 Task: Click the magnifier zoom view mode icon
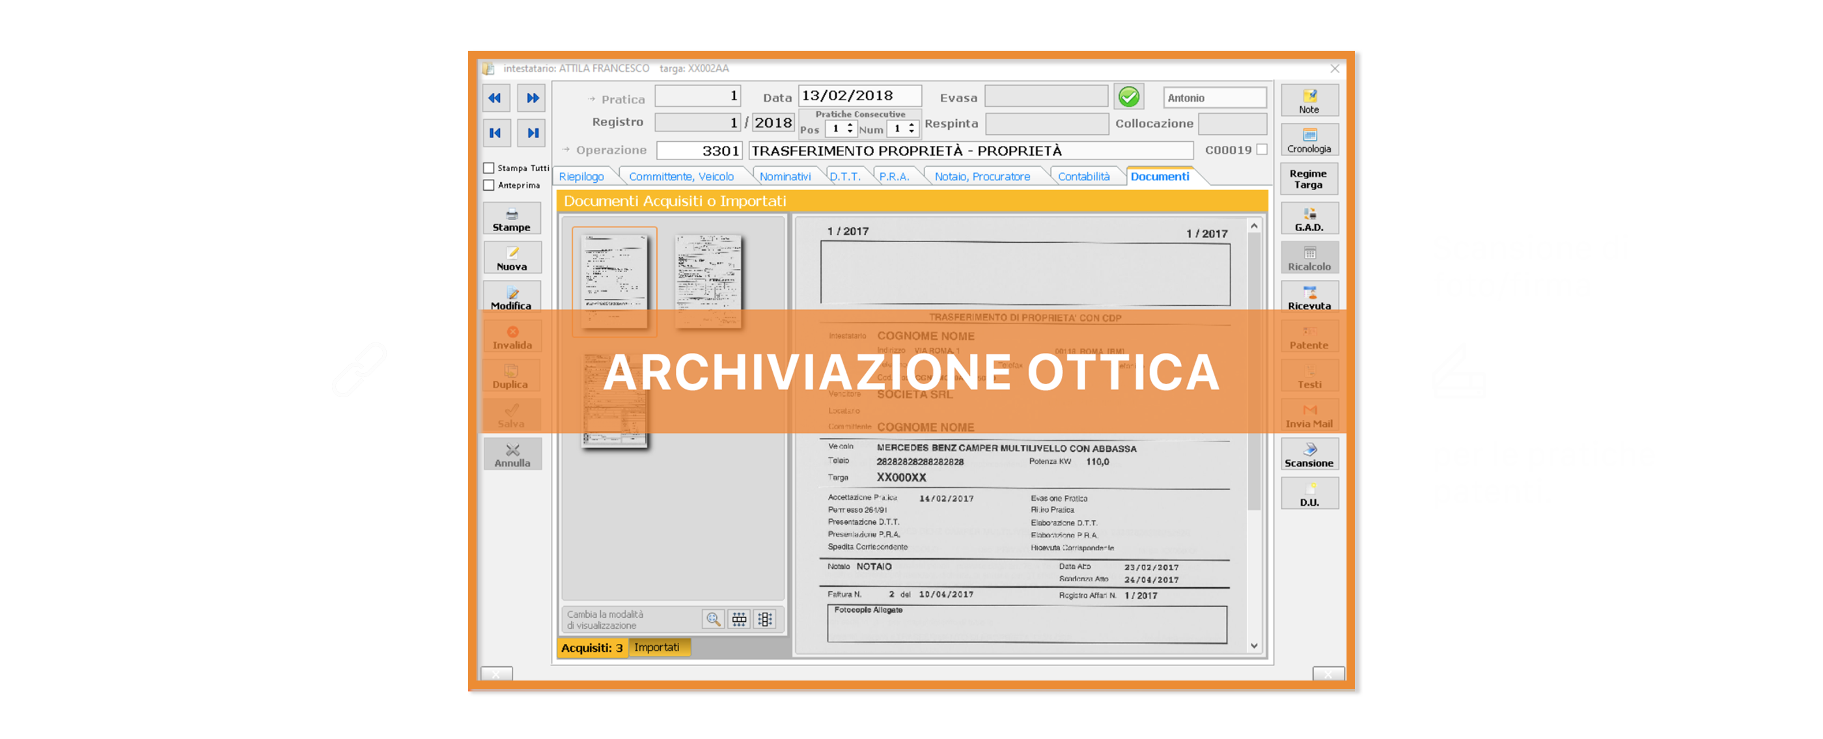tap(713, 619)
